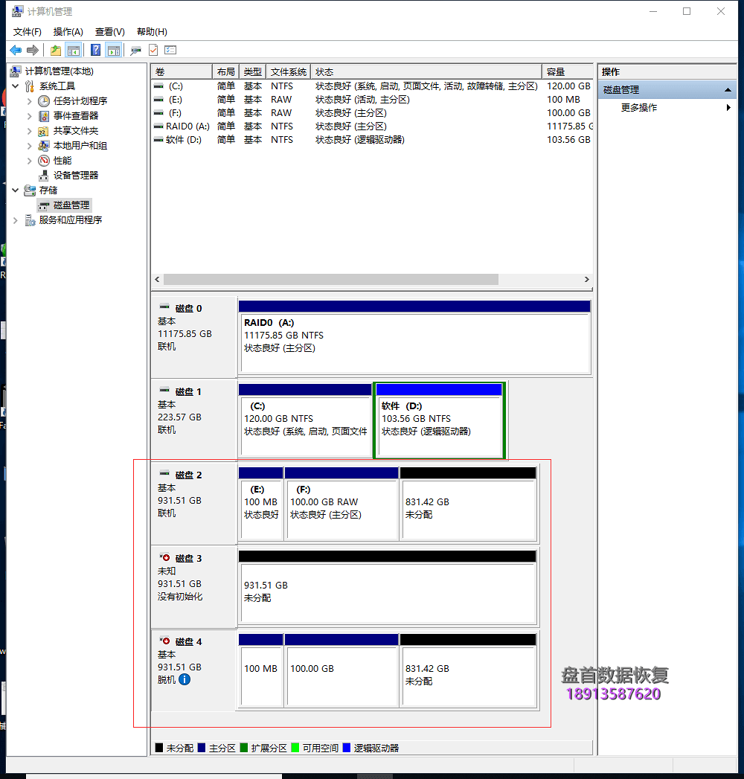
Task: Click the scroll right arrow of volume list
Action: point(586,279)
